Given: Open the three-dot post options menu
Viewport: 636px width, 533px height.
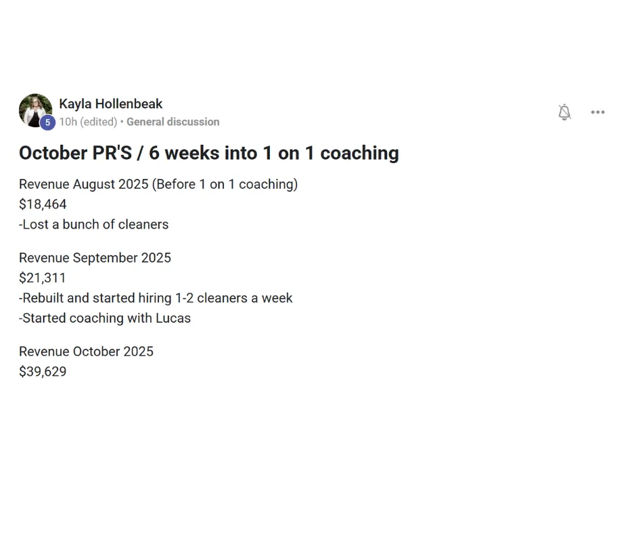Looking at the screenshot, I should tap(597, 112).
